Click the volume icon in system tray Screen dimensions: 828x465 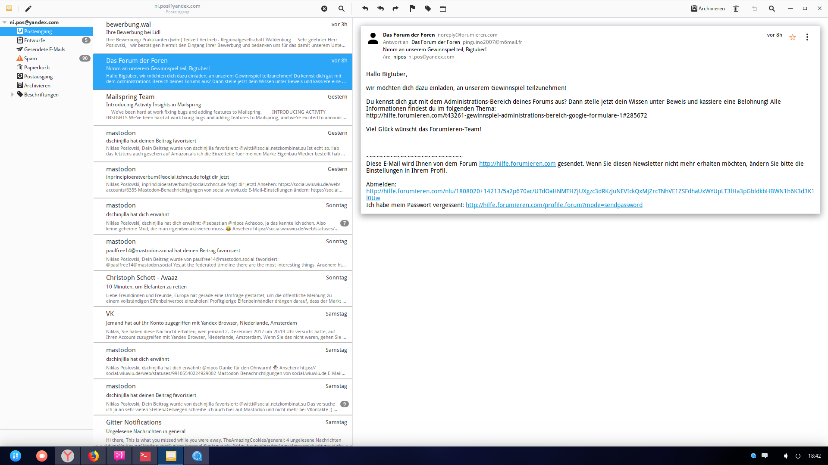point(785,456)
